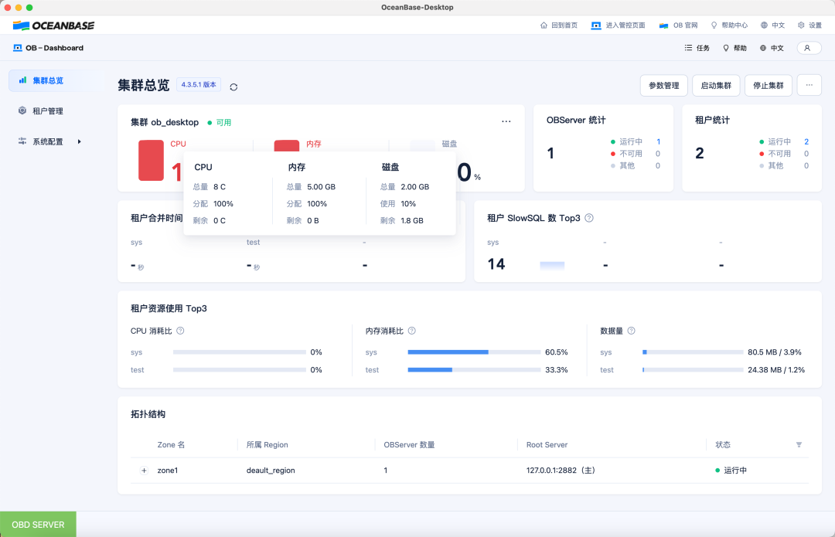Click the sliders icon of 系统配置
This screenshot has height=537, width=835.
pos(22,141)
